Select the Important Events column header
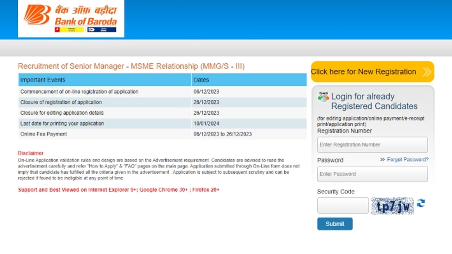 [x=43, y=80]
